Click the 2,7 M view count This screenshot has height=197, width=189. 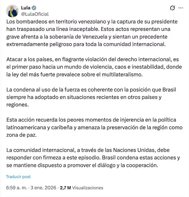pyautogui.click(x=65, y=188)
